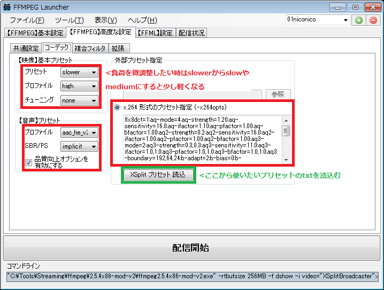
Task: Switch to 共通設定 sub-tab
Action: (26, 48)
